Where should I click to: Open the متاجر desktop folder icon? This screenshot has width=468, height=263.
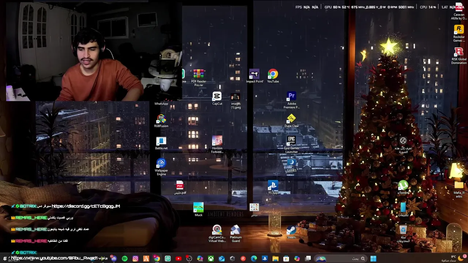(254, 210)
